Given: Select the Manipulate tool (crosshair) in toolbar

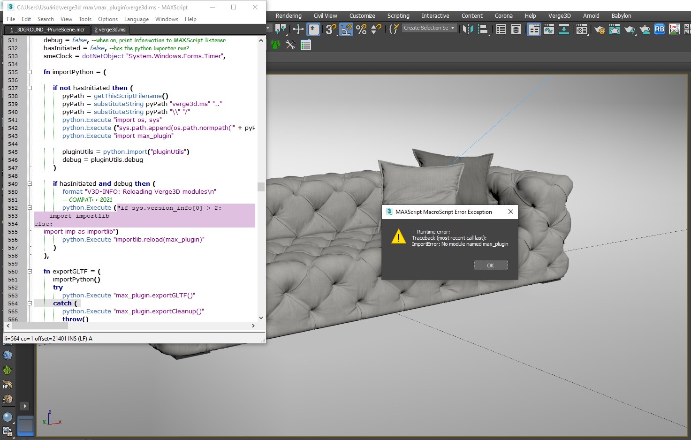Looking at the screenshot, I should (298, 29).
